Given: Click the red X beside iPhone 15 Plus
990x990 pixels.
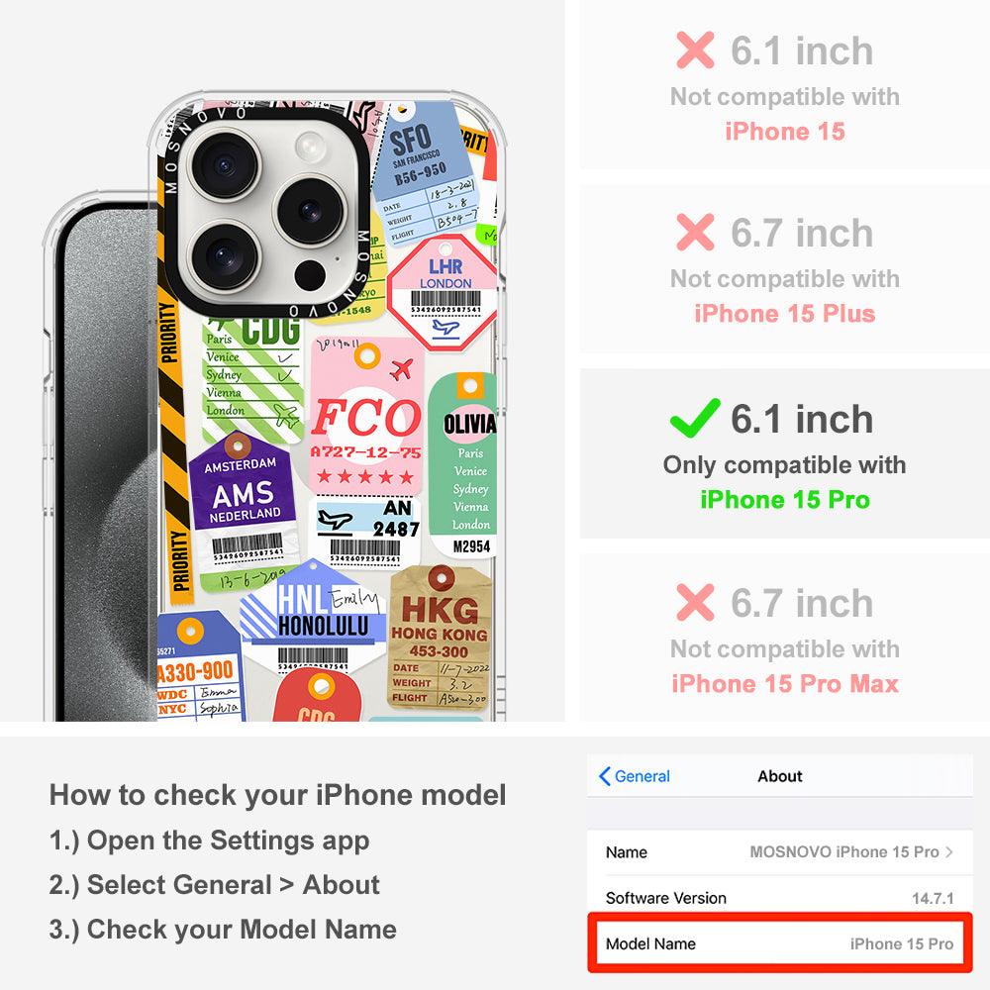Looking at the screenshot, I should pyautogui.click(x=695, y=233).
